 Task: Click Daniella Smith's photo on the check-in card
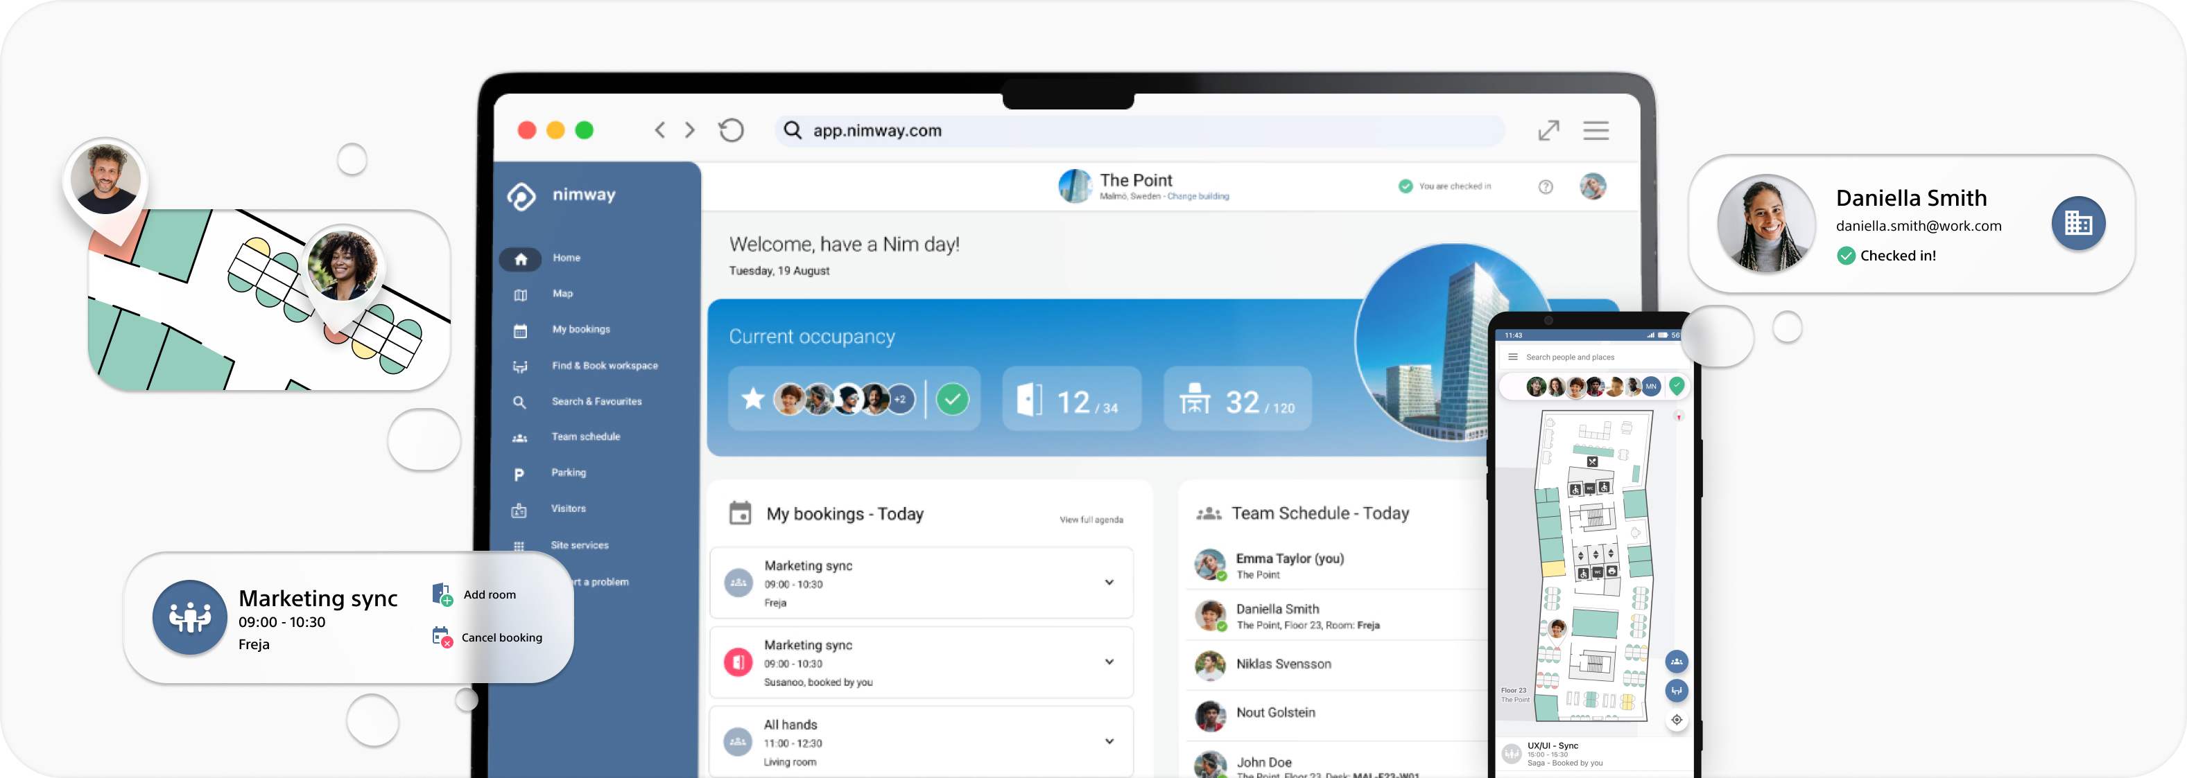[1766, 223]
